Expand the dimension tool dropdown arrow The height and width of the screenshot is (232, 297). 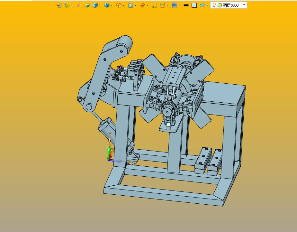[x=167, y=5]
